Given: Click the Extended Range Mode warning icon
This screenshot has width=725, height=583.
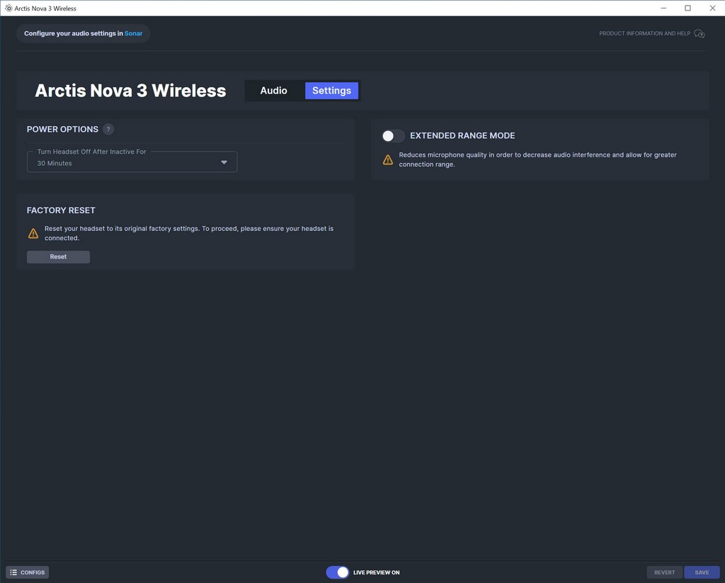Looking at the screenshot, I should [387, 159].
